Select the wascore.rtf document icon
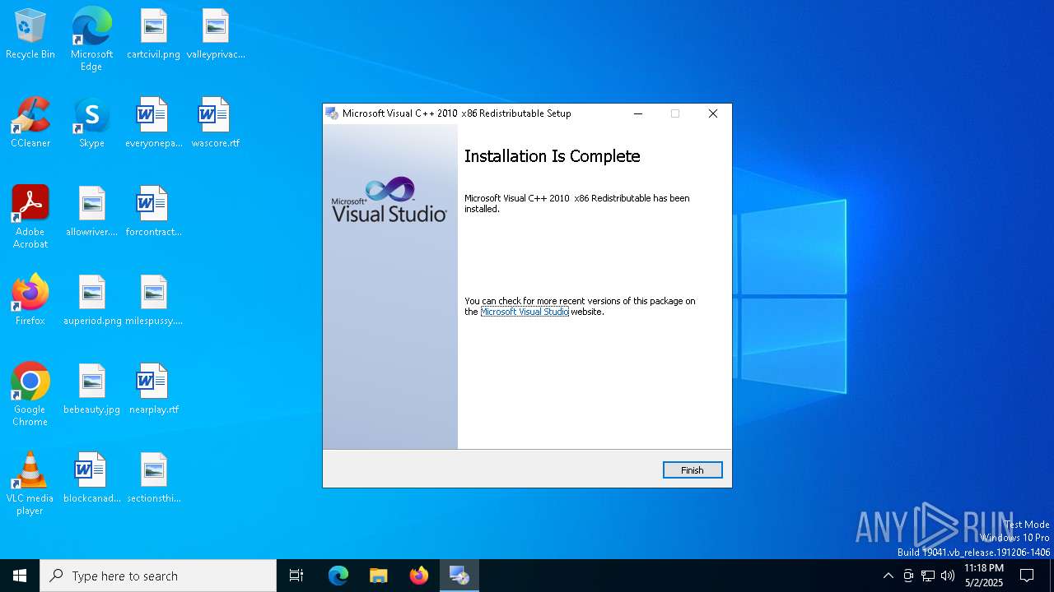1054x592 pixels. [216, 123]
